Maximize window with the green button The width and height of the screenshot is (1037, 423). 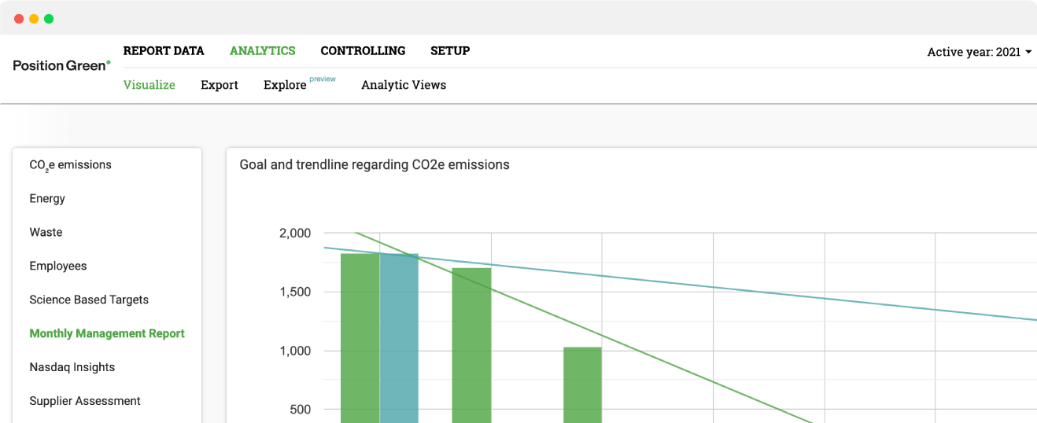pyautogui.click(x=49, y=19)
